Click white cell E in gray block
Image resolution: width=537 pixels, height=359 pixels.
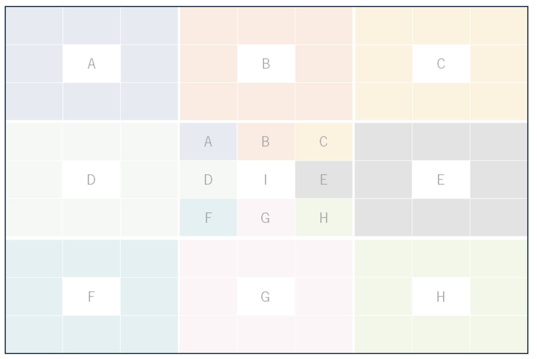coord(441,179)
